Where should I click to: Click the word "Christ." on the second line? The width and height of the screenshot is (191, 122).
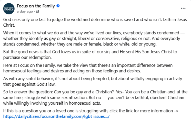point(9,25)
